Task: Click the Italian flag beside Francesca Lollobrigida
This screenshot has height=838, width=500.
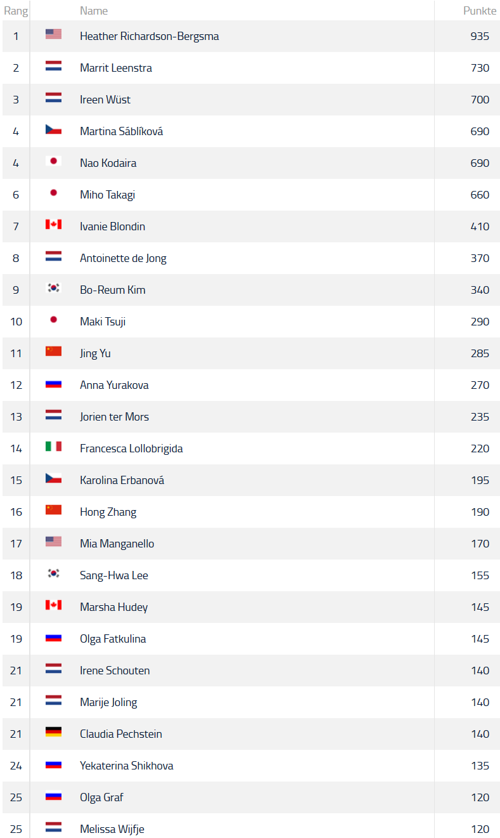Action: [x=53, y=447]
